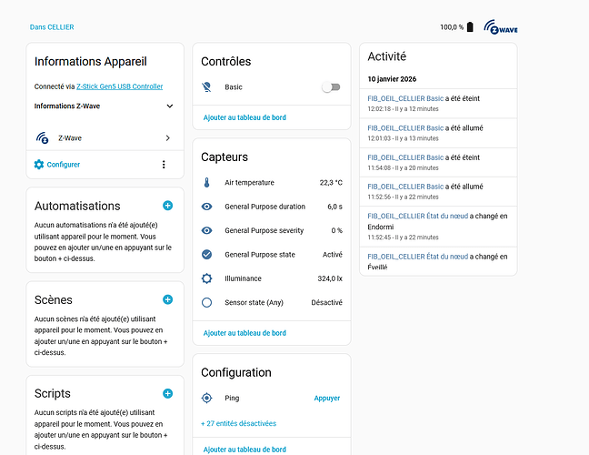Add a new script with plus icon
Screen dimensions: 589x455
167,393
